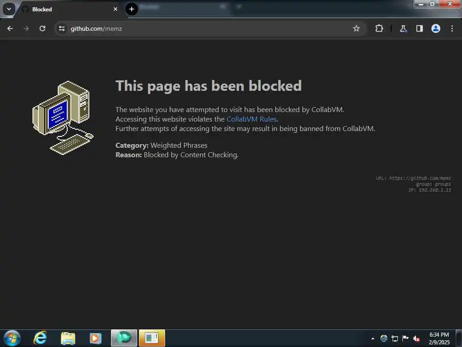Click the 'This page has been blocked' heading
This screenshot has width=462, height=347.
pos(208,86)
